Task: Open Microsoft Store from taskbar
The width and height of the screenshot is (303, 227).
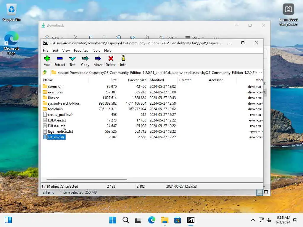Action: tap(178, 220)
